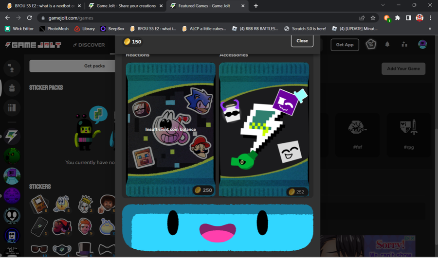Open the friends list icon
This screenshot has height=258, width=438.
[x=404, y=44]
